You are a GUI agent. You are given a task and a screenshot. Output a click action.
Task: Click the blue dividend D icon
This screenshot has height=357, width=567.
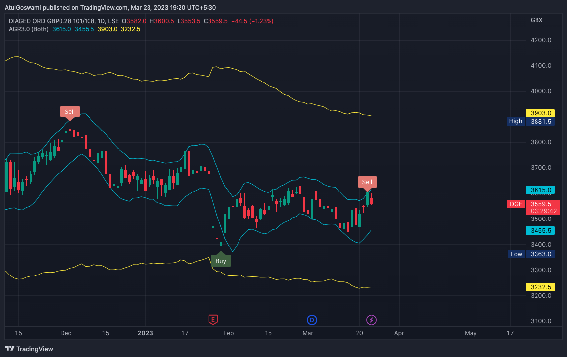point(312,320)
